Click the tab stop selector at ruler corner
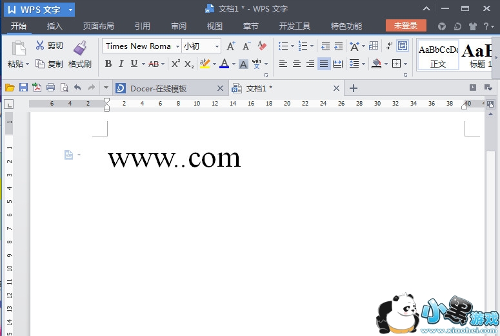This screenshot has height=336, width=500. (8, 104)
